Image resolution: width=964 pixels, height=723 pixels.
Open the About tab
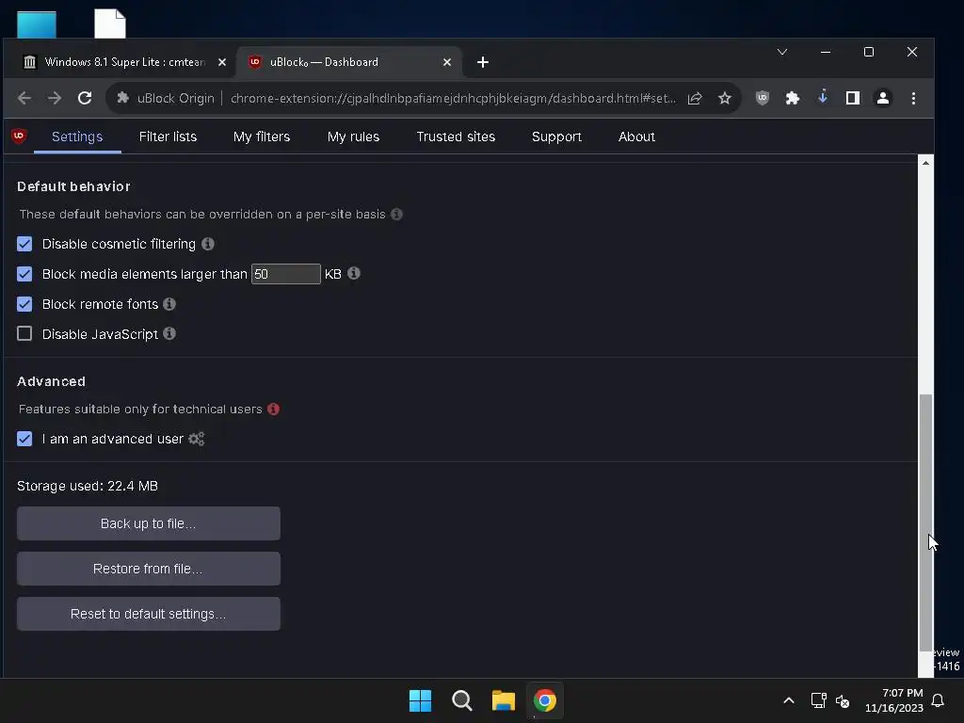click(x=636, y=137)
